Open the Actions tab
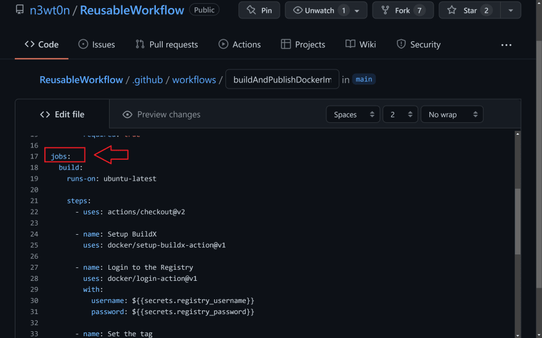The image size is (542, 338). 240,44
